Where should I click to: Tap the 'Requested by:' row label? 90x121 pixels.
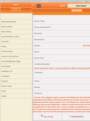click(39, 40)
